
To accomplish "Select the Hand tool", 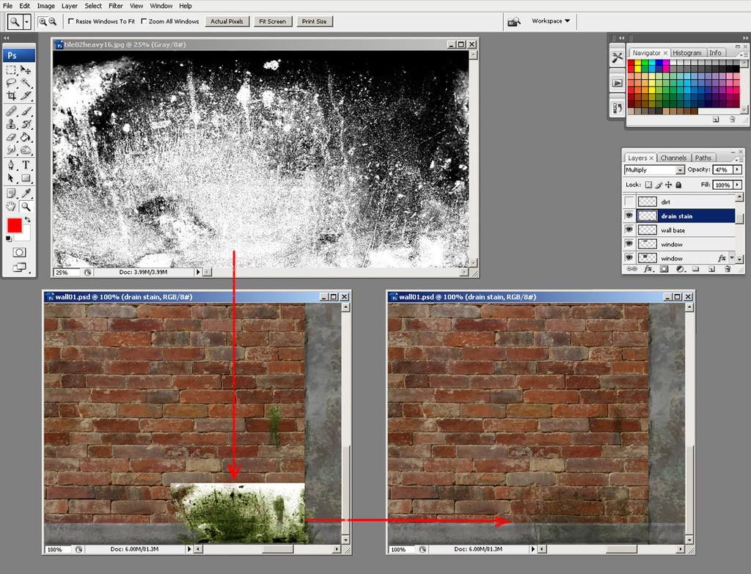I will 11,207.
